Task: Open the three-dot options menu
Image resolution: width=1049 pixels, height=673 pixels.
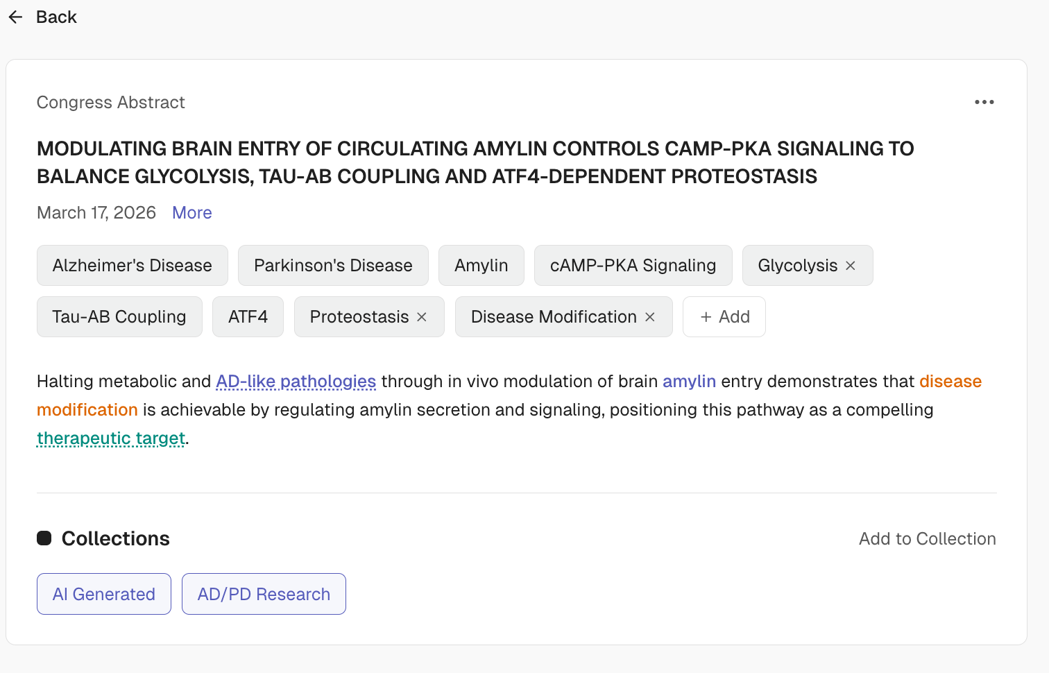Action: (x=984, y=102)
